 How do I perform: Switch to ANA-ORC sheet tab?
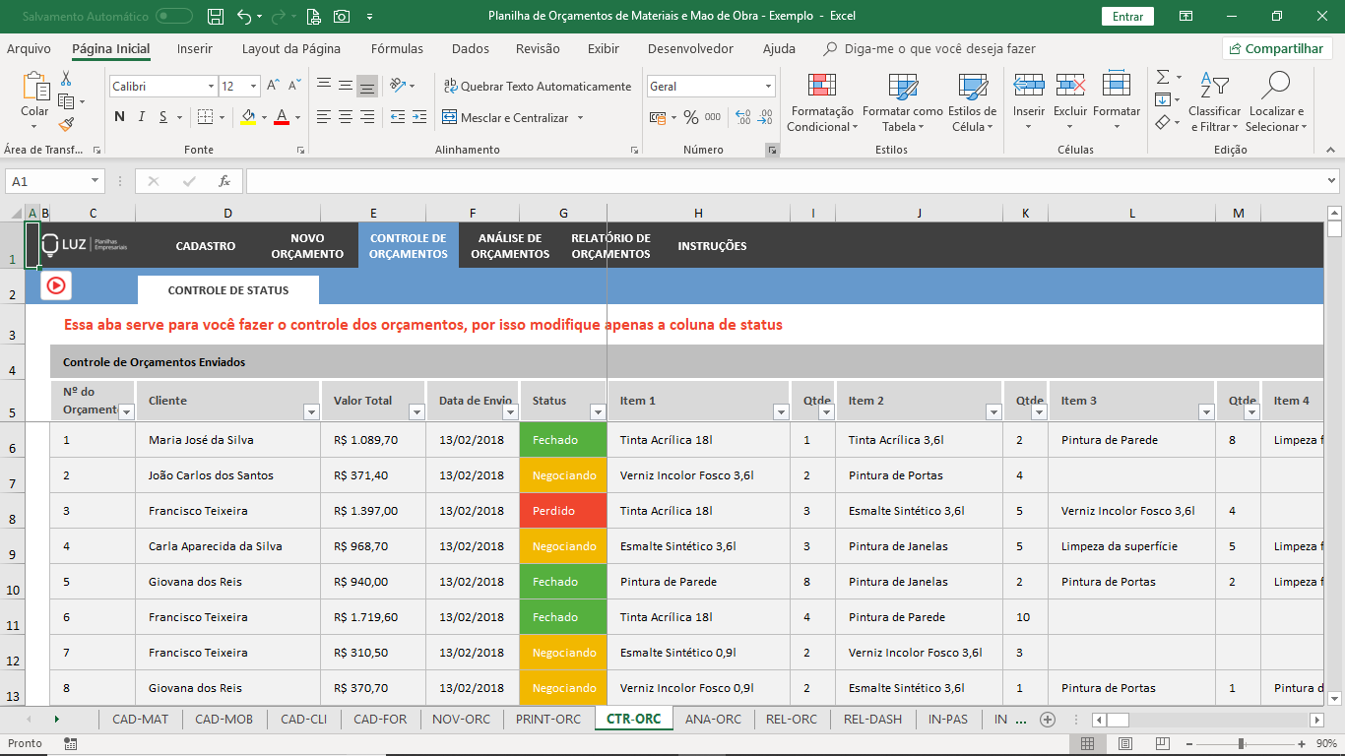point(713,719)
